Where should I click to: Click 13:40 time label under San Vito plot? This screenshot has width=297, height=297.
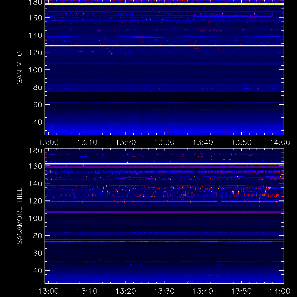click(x=203, y=143)
